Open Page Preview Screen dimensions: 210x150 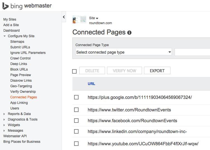pyautogui.click(x=21, y=75)
